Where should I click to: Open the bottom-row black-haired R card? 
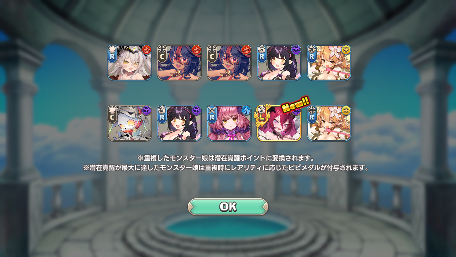click(179, 123)
